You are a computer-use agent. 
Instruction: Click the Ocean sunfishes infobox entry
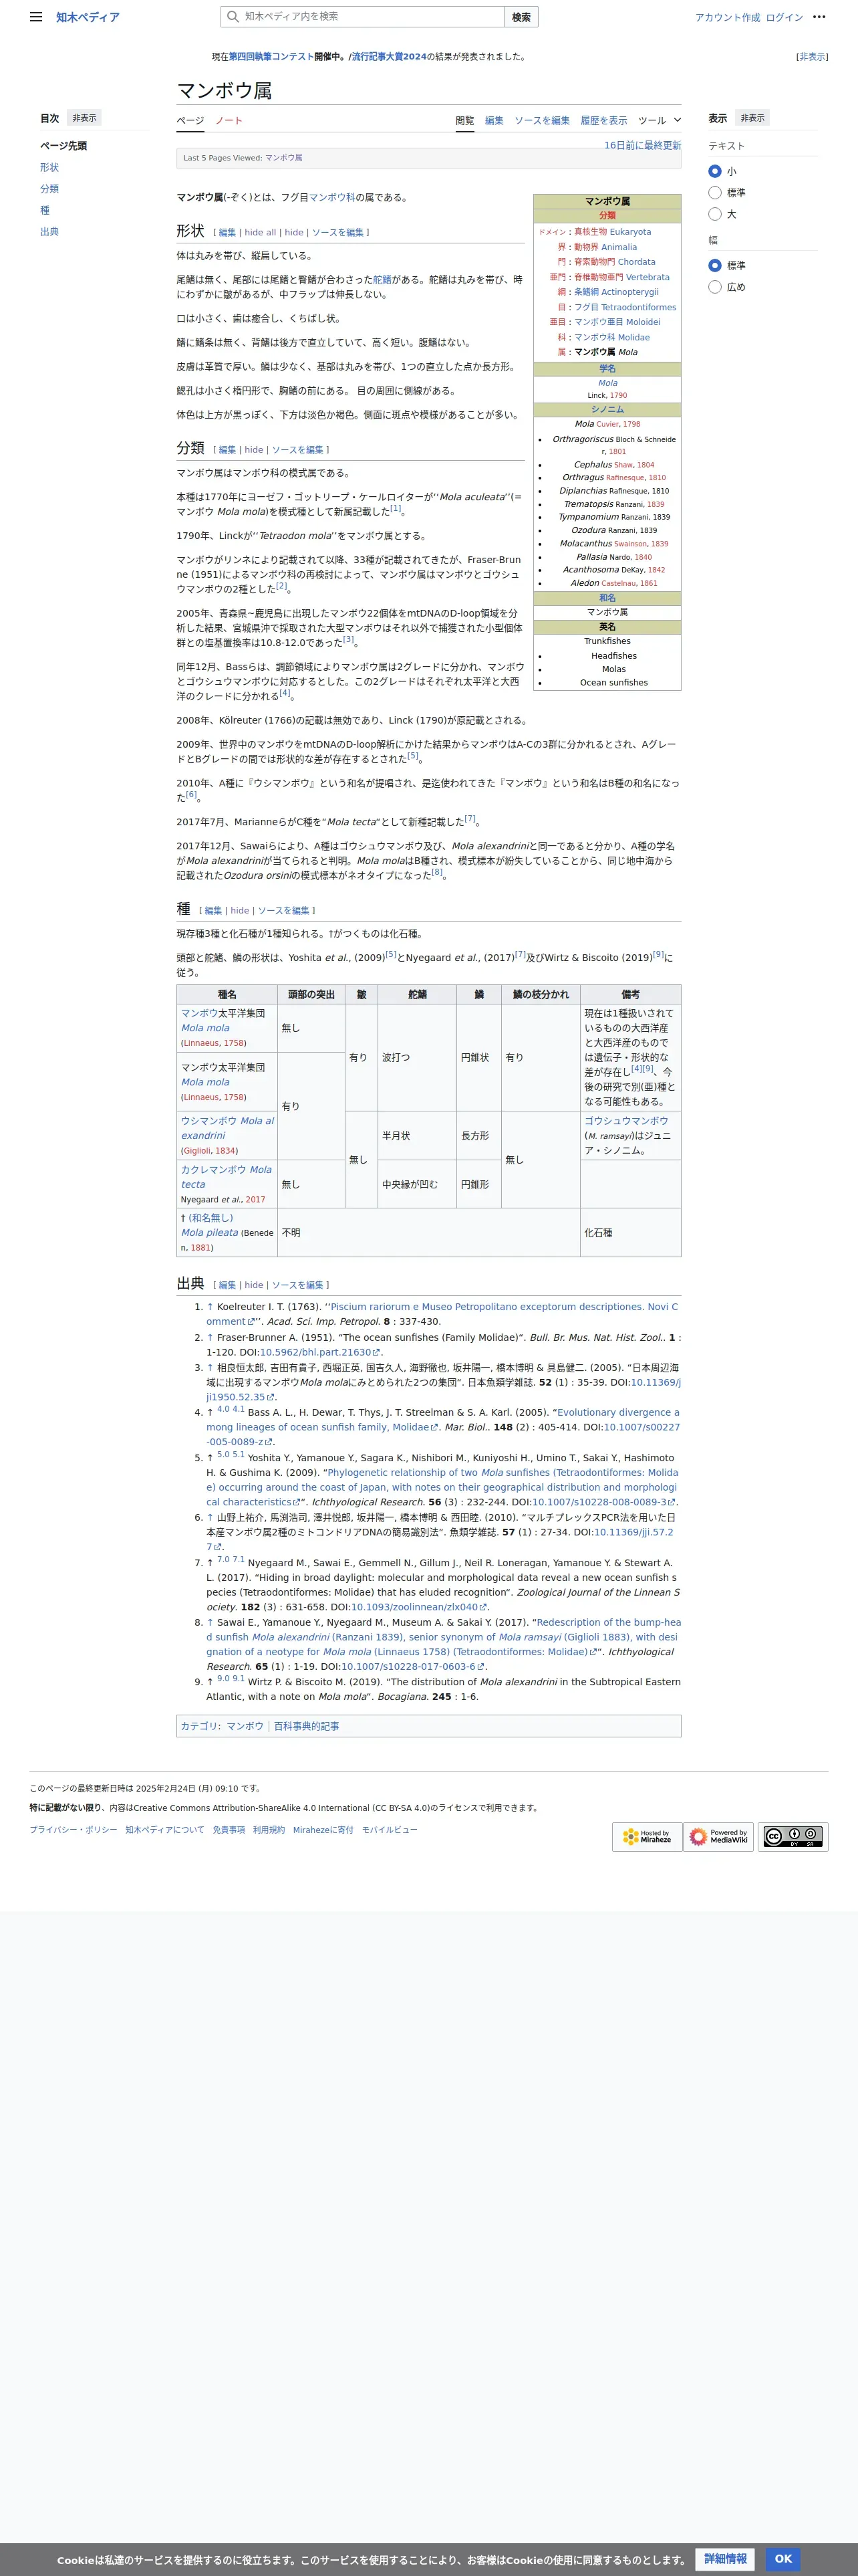(613, 683)
